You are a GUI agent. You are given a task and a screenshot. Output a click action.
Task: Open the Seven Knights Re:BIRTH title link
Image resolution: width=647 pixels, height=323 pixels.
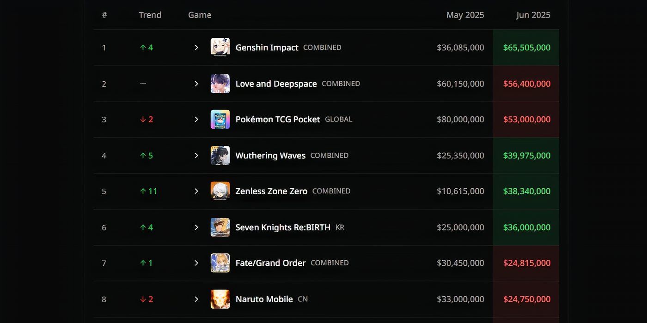[x=283, y=227]
